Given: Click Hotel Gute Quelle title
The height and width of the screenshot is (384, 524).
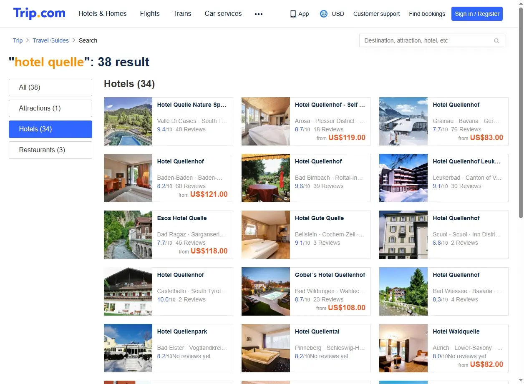Looking at the screenshot, I should tap(320, 218).
